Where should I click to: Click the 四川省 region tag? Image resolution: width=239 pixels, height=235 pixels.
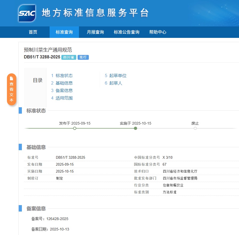[x=69, y=57]
